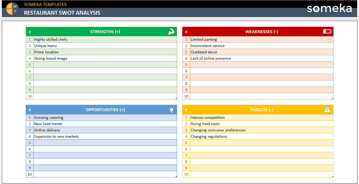
Task: Click the resize triangle below the Strengths table
Action: pos(176,98)
